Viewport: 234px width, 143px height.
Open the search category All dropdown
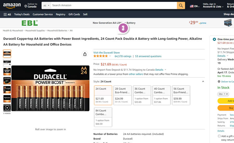coord(47,5)
